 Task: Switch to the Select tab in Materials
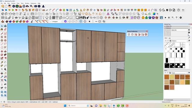tap(166, 38)
